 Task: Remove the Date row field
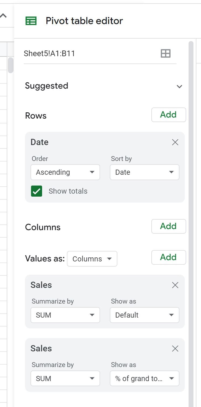point(175,142)
